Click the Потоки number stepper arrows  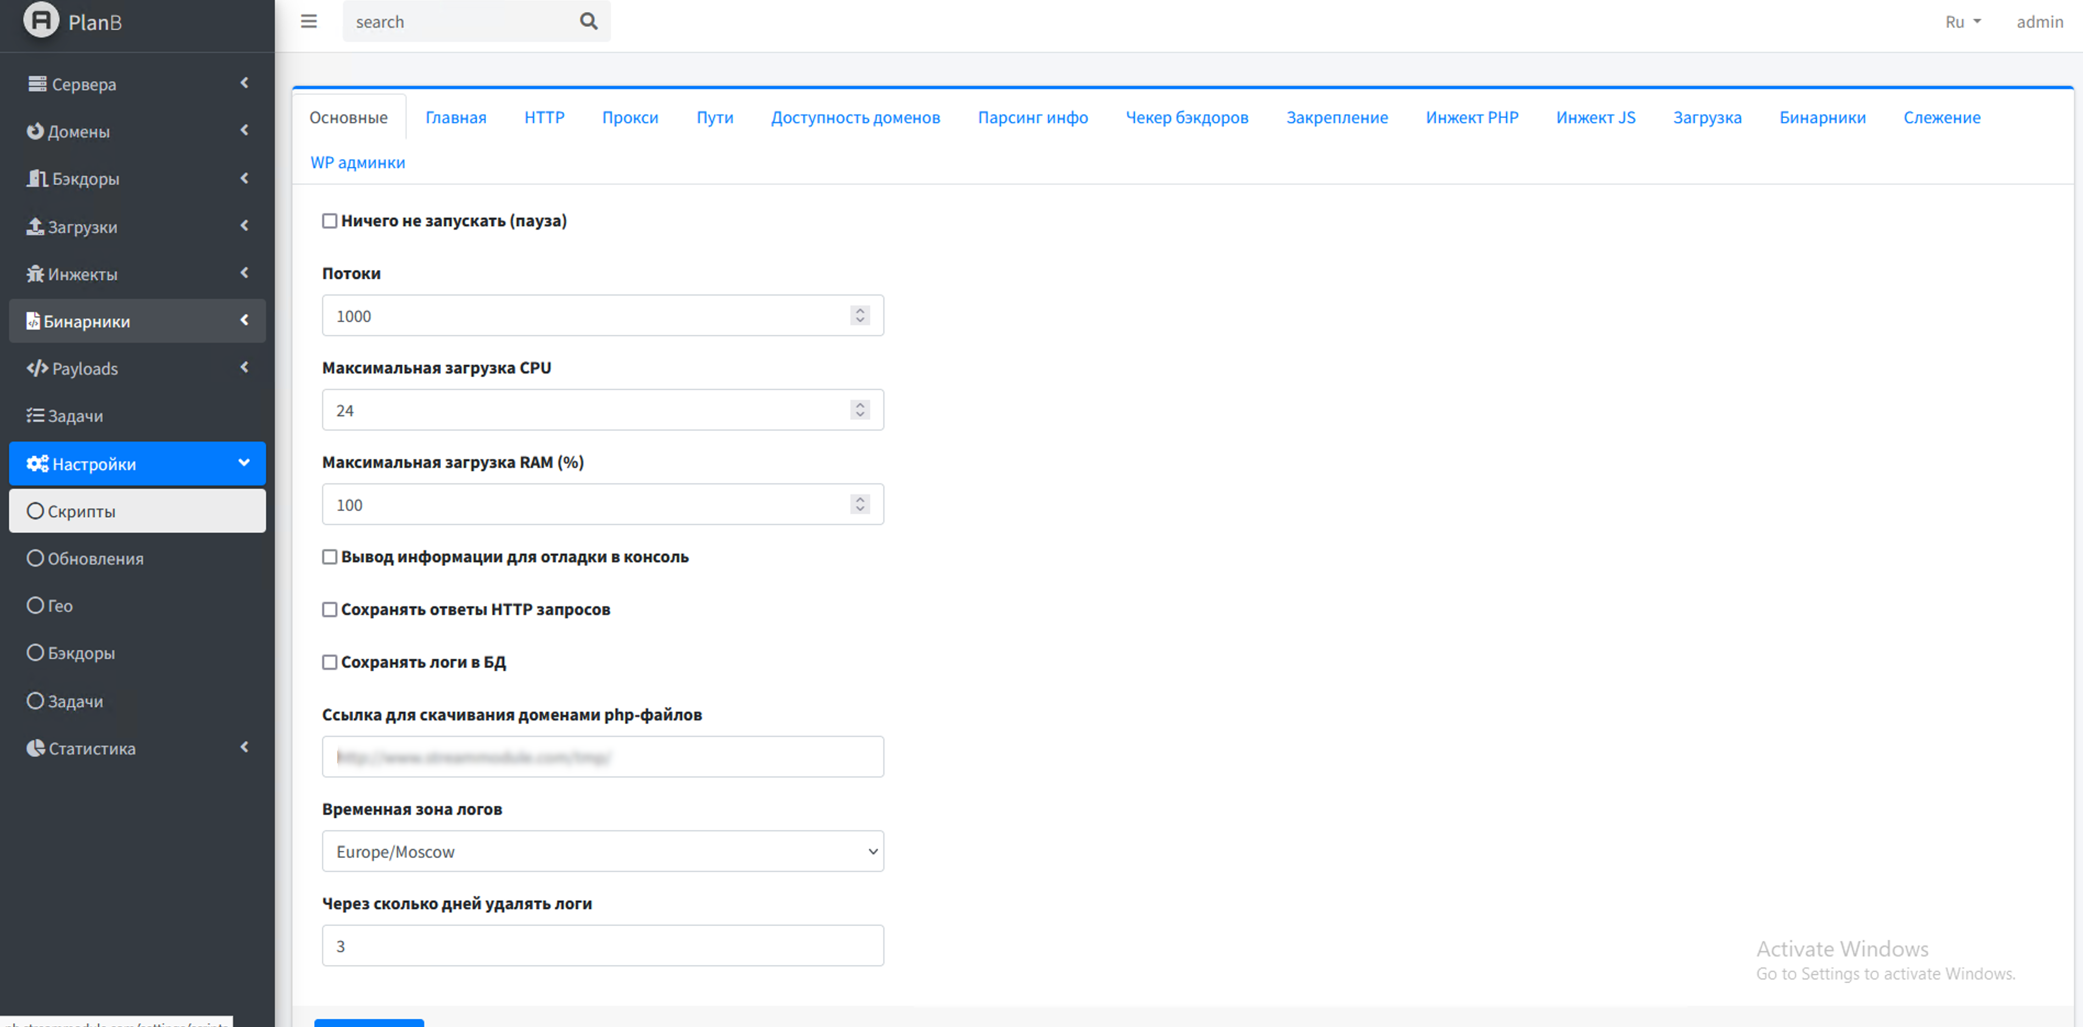860,315
